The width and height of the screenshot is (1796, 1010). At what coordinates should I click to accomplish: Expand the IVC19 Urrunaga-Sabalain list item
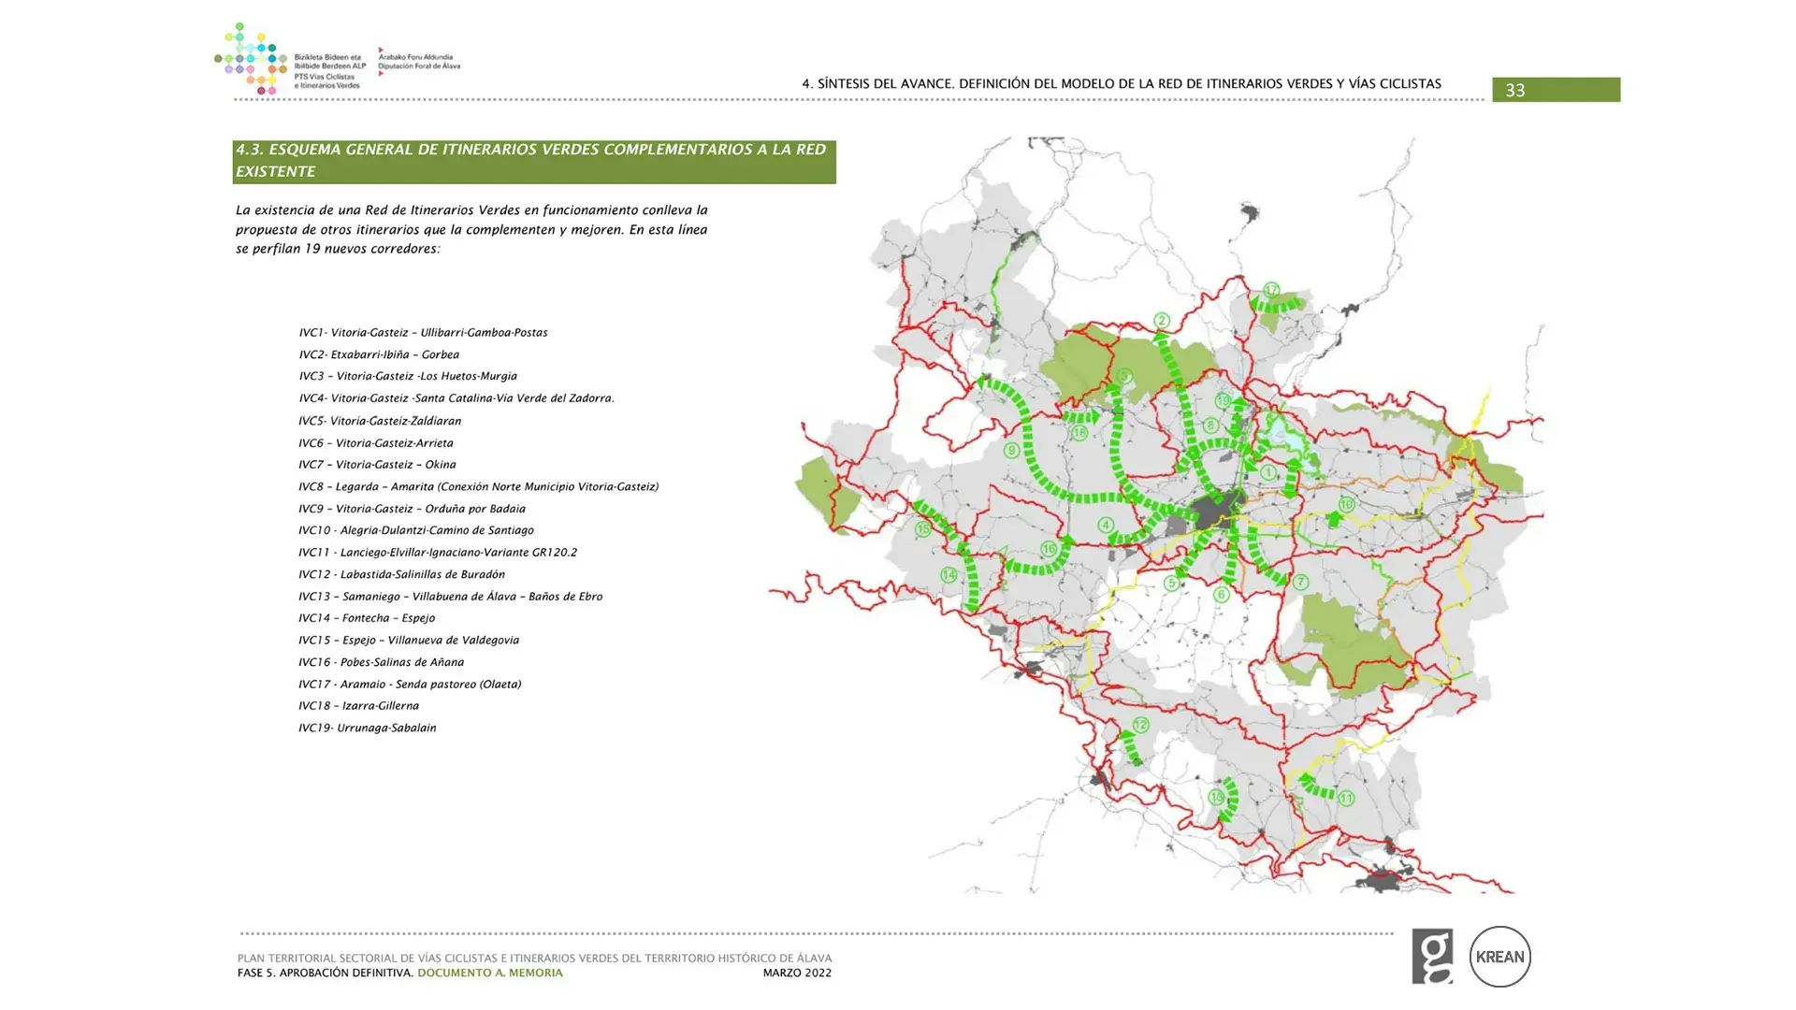pyautogui.click(x=368, y=728)
